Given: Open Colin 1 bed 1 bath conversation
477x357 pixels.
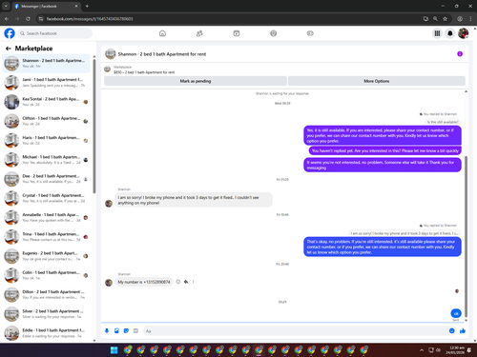Looking at the screenshot, I should (47, 275).
